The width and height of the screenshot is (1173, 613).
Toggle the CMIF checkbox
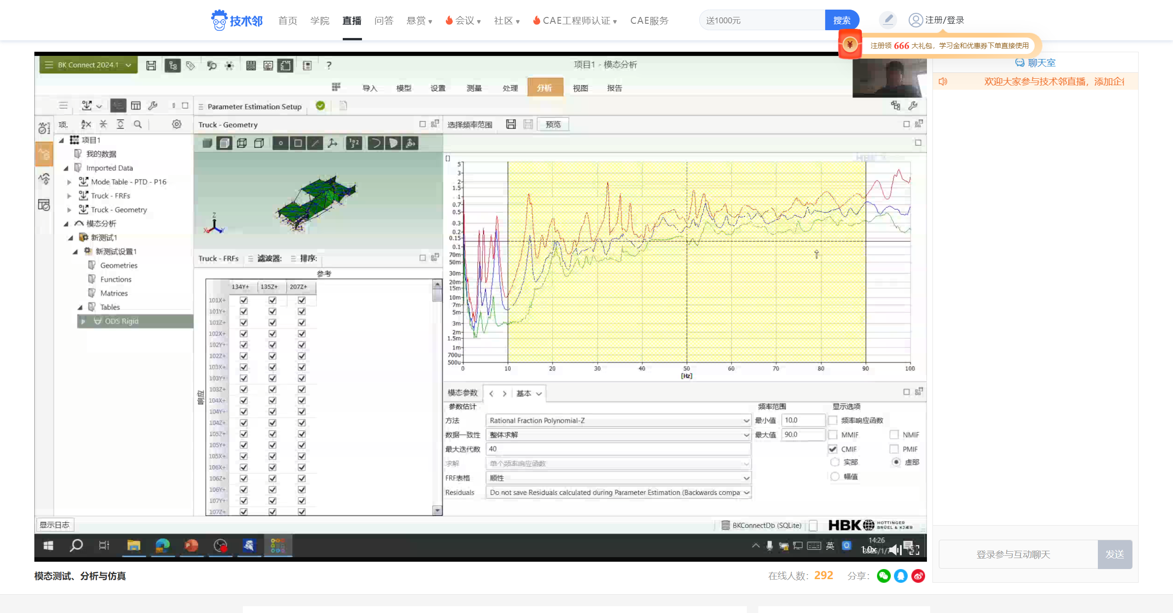point(833,449)
